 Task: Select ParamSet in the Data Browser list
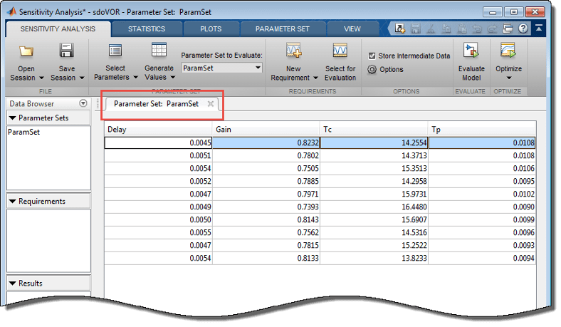coord(23,133)
